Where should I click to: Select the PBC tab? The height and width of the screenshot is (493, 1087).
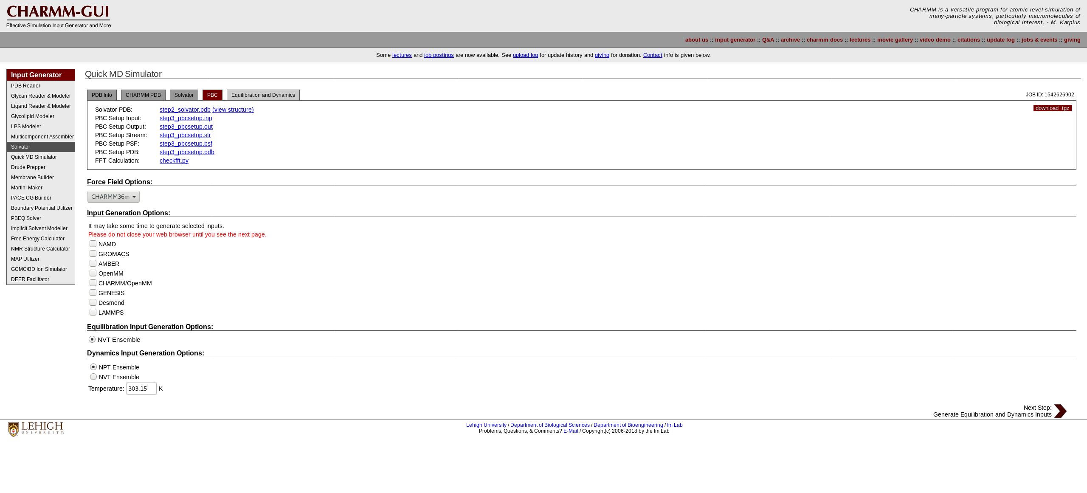click(x=212, y=95)
